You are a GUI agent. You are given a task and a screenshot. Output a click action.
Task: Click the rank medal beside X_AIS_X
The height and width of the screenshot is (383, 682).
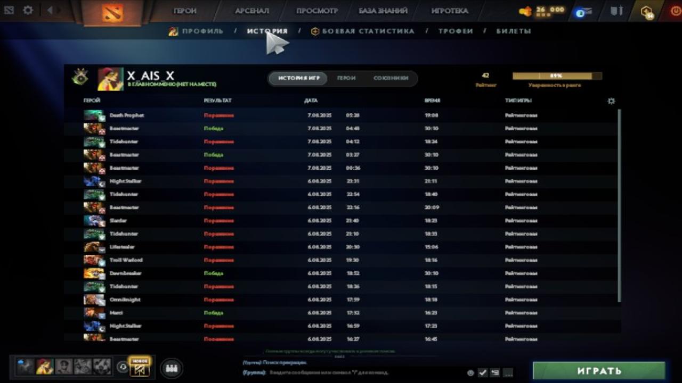click(80, 78)
